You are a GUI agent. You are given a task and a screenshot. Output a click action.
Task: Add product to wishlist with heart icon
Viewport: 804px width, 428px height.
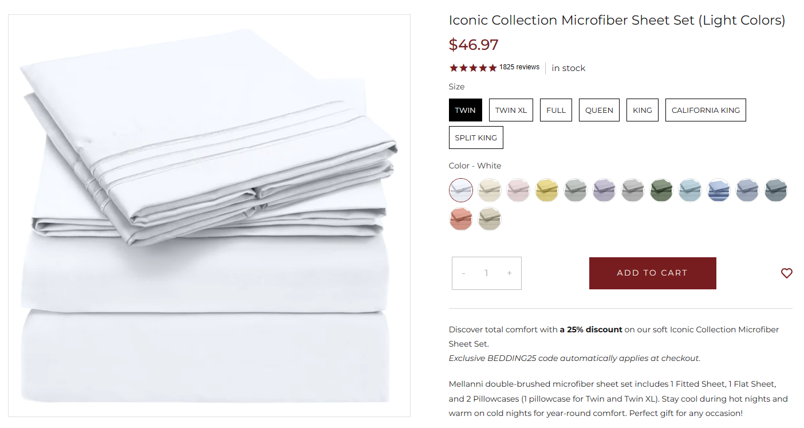coord(786,273)
